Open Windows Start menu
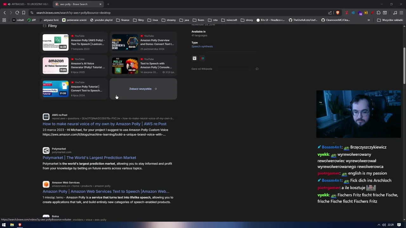 coord(4,225)
